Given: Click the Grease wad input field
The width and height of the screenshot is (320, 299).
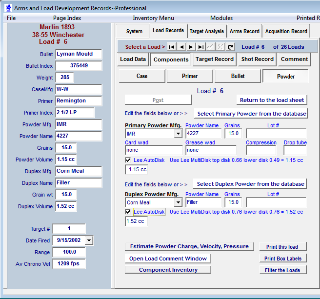Looking at the screenshot, I should click(x=211, y=150).
